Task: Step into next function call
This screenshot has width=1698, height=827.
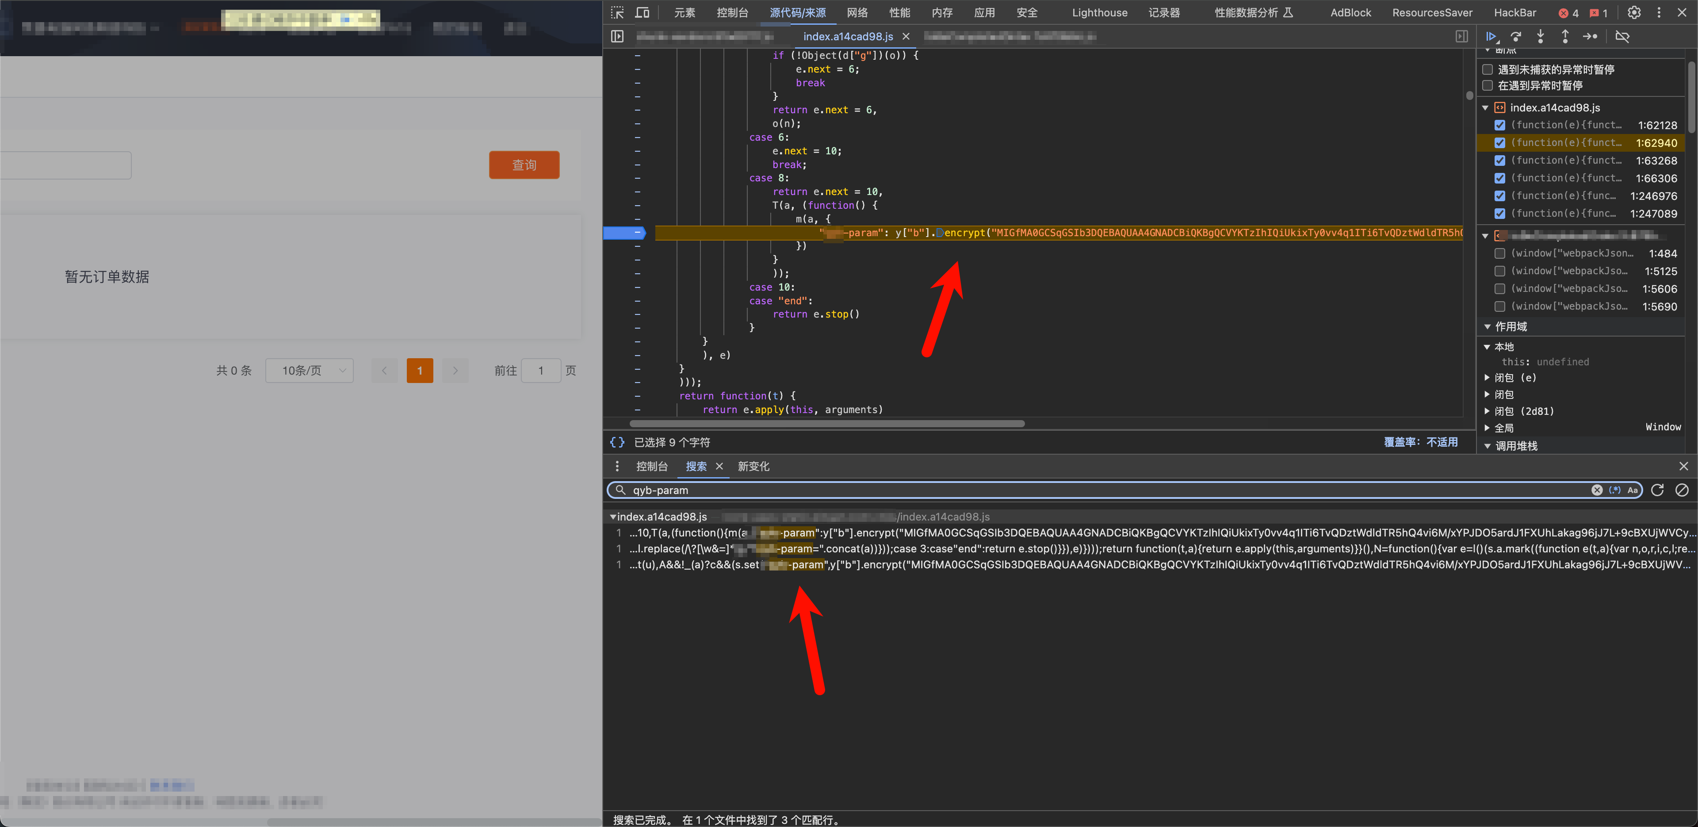Action: pyautogui.click(x=1541, y=36)
